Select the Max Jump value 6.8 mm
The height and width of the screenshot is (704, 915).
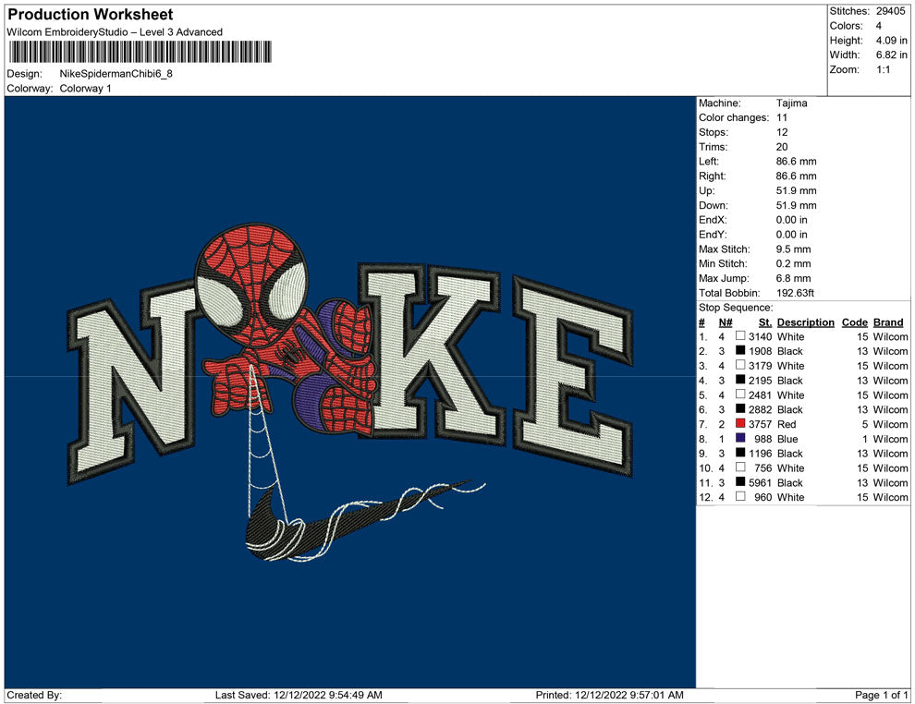coord(793,278)
